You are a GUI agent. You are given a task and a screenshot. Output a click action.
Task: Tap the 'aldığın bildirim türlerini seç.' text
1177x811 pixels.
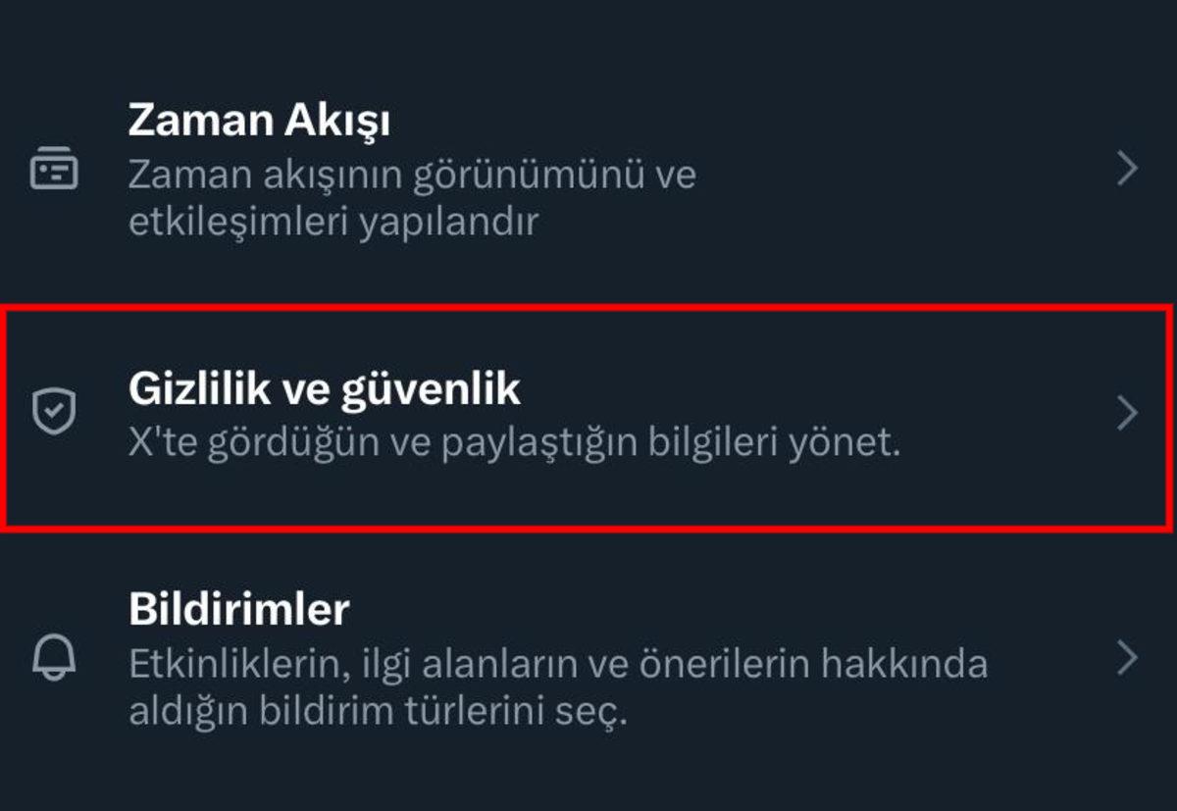[x=377, y=710]
